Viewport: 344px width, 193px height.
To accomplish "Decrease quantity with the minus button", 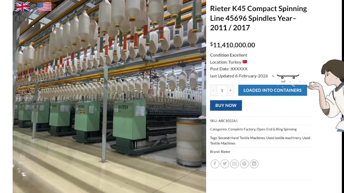I will click(213, 90).
